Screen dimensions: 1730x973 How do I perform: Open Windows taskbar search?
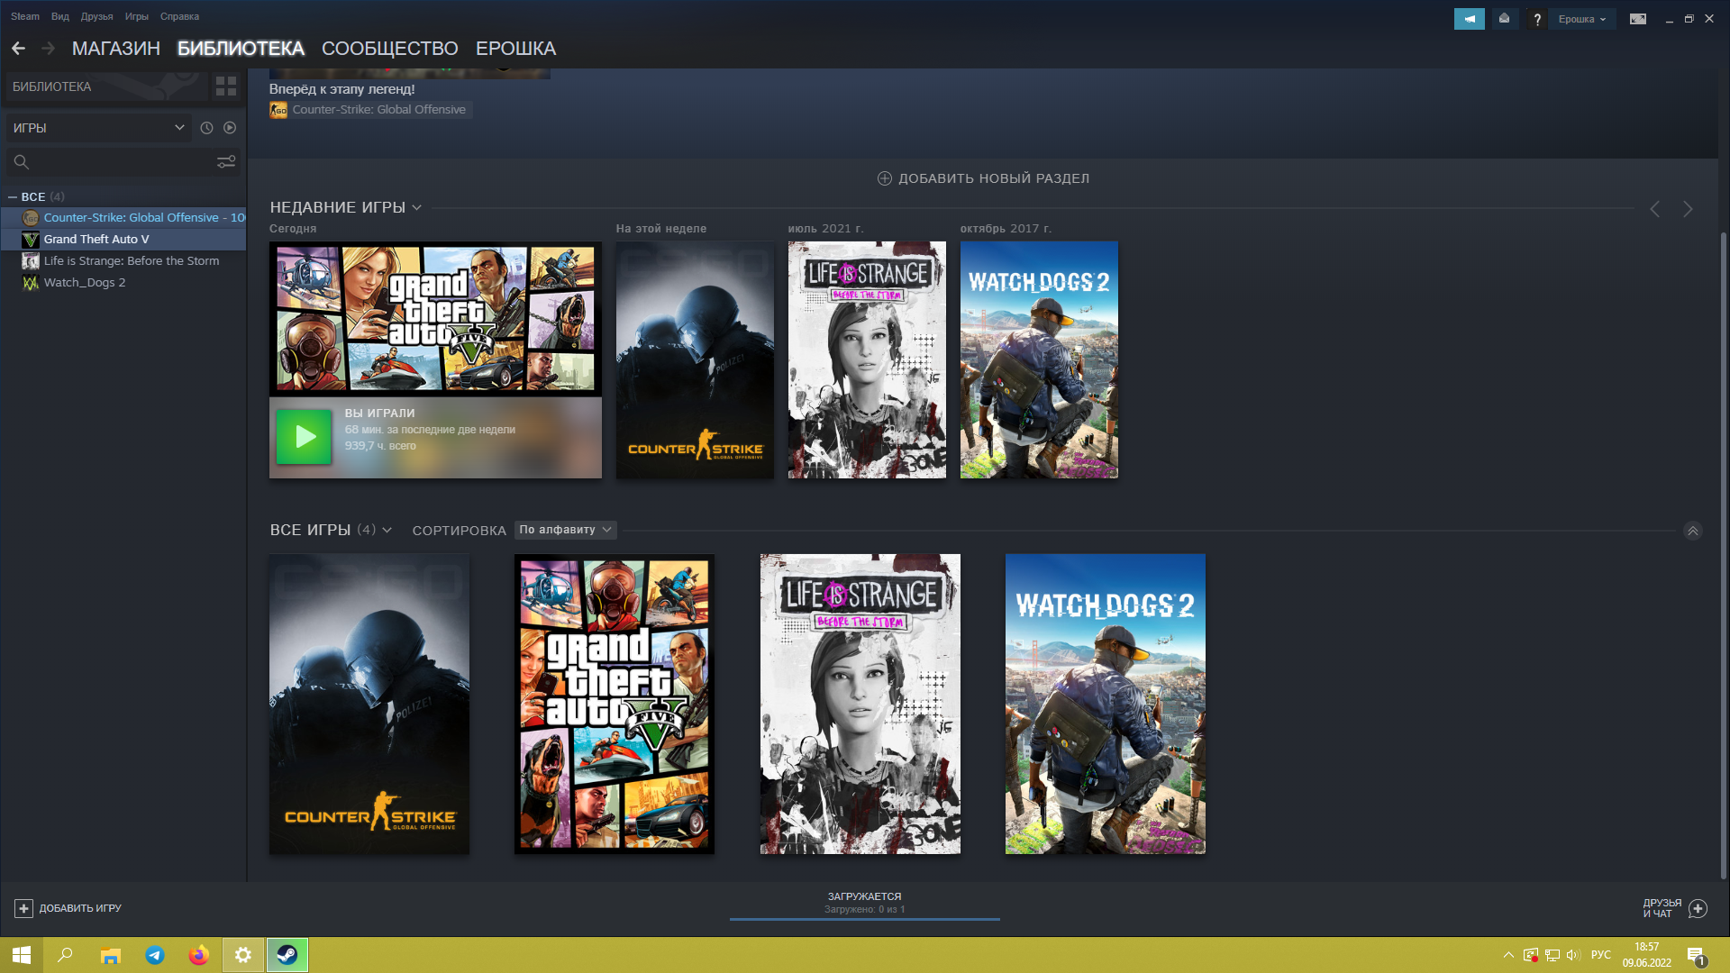point(65,955)
